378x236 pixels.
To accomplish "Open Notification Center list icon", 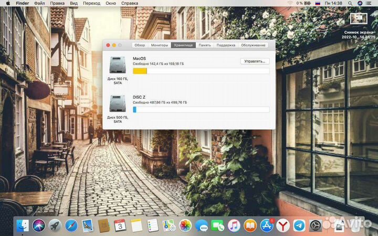I will tap(369, 3).
